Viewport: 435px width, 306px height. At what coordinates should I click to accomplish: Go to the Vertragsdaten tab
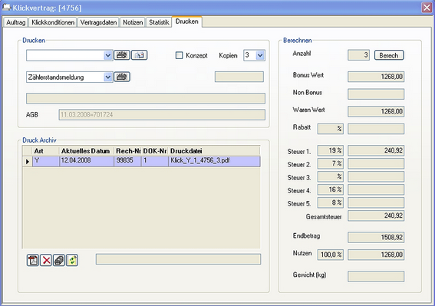coord(98,22)
